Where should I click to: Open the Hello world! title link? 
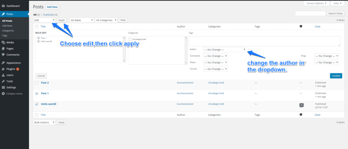tap(49, 104)
